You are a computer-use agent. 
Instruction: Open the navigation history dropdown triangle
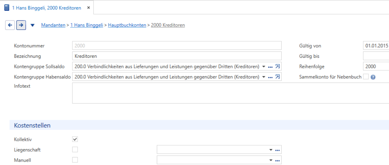click(32, 25)
